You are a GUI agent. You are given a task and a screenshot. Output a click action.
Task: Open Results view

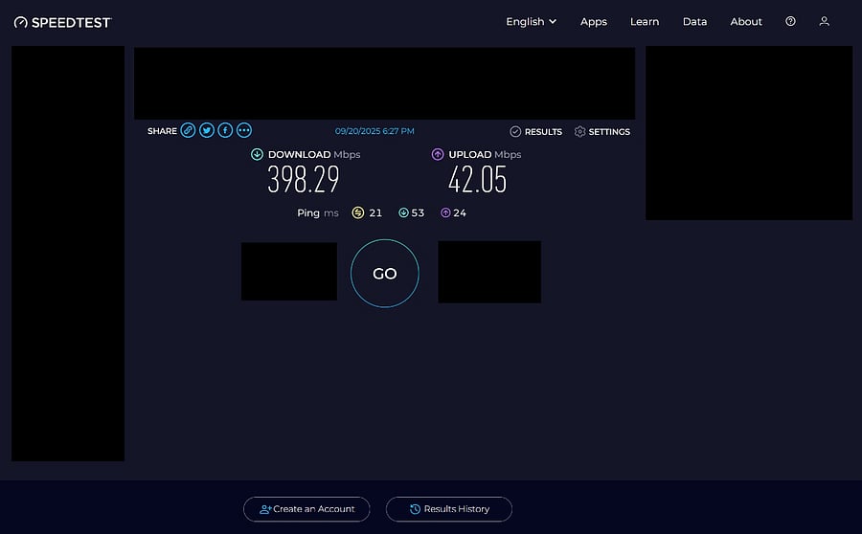point(536,131)
